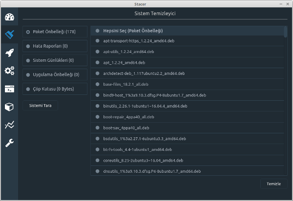Toggle Çöp Kutusu (0 Bytes) category
The width and height of the screenshot is (293, 201).
click(55, 89)
